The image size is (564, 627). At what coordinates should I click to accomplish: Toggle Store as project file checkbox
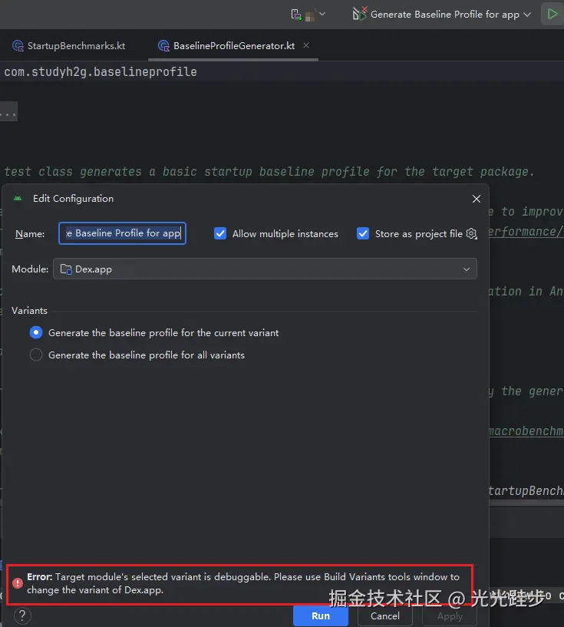[363, 233]
